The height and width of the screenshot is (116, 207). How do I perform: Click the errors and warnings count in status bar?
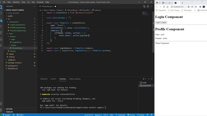click(20, 115)
